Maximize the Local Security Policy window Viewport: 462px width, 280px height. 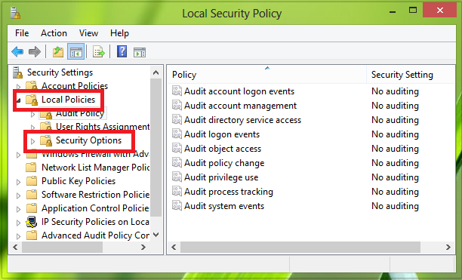[x=413, y=10]
